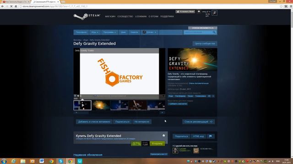Click the play button in the video controls

coord(75,96)
